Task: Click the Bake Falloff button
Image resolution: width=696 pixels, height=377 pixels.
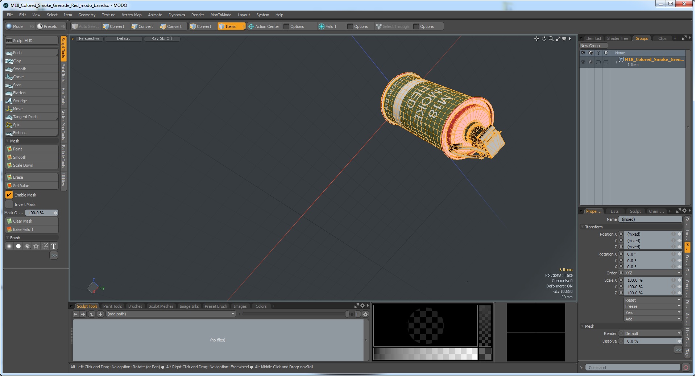Action: point(32,229)
